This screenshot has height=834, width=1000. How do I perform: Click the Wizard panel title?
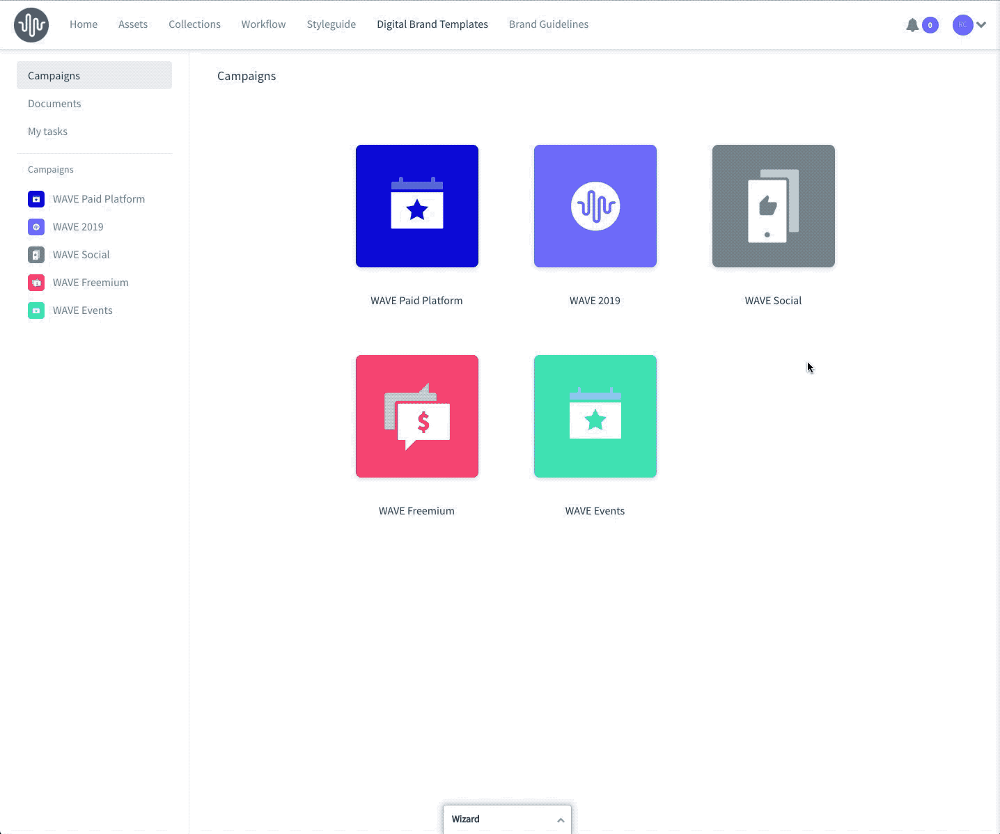click(466, 819)
